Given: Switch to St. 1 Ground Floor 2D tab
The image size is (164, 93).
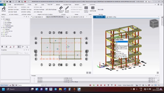Looking at the screenshot, I should coord(76,17).
